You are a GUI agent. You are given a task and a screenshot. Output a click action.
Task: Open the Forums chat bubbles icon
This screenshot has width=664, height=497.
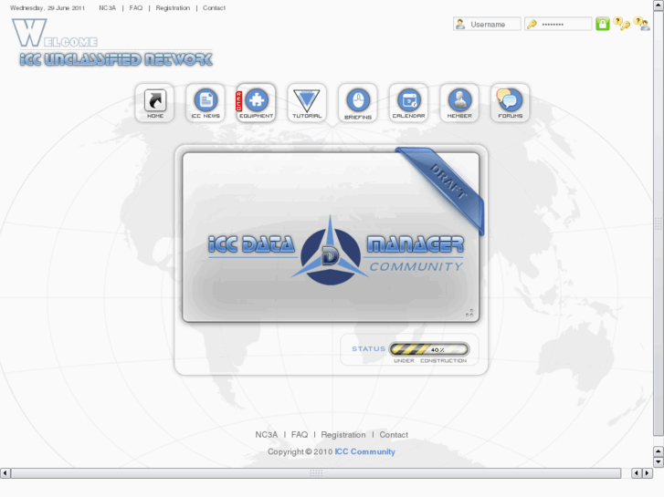click(511, 103)
